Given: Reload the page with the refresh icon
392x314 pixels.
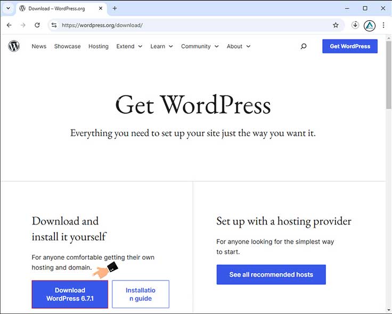Looking at the screenshot, I should 37,25.
